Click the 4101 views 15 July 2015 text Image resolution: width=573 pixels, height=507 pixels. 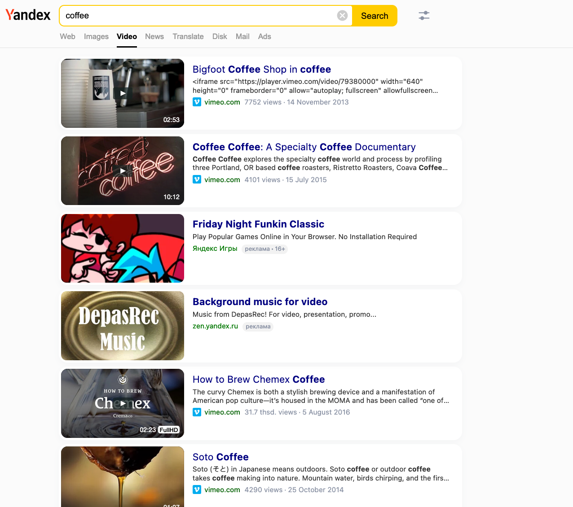point(286,179)
